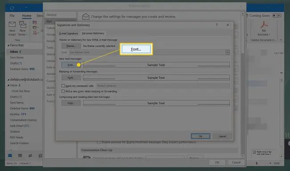Open the New Items icon

(23, 24)
